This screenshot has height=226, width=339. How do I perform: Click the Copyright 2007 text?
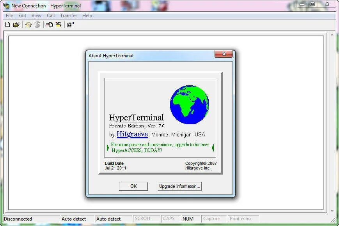(201, 163)
